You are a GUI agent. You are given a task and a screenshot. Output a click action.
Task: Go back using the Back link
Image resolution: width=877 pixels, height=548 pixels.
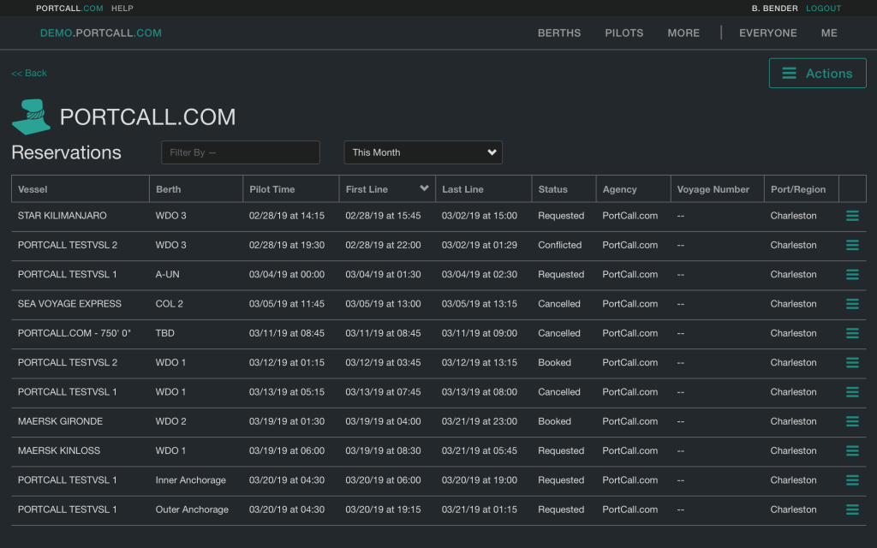(28, 73)
